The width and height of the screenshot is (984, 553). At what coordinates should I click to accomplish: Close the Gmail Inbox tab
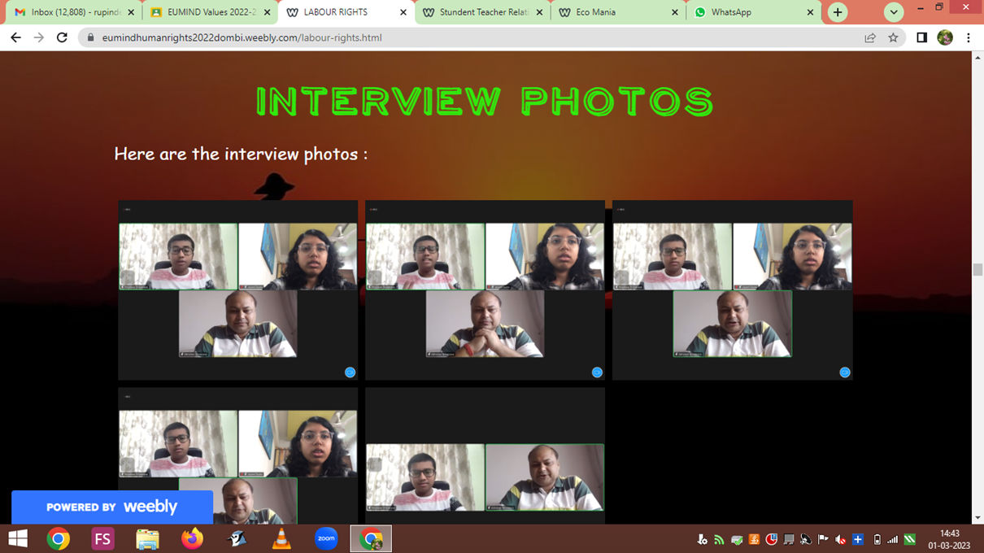pyautogui.click(x=131, y=12)
